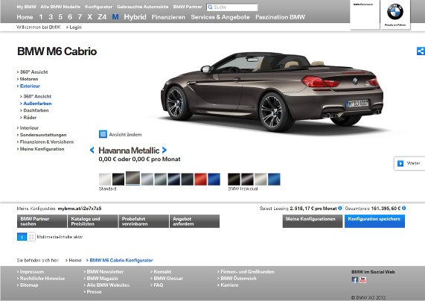Select the light silver color swatch

147,180
